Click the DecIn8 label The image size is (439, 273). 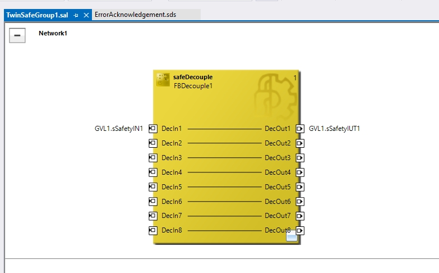tap(172, 230)
